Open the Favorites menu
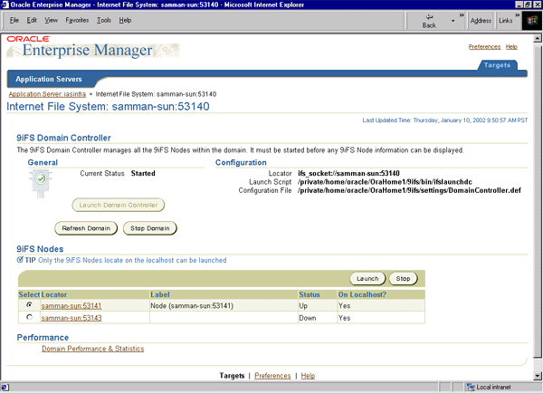The image size is (543, 394). 77,20
